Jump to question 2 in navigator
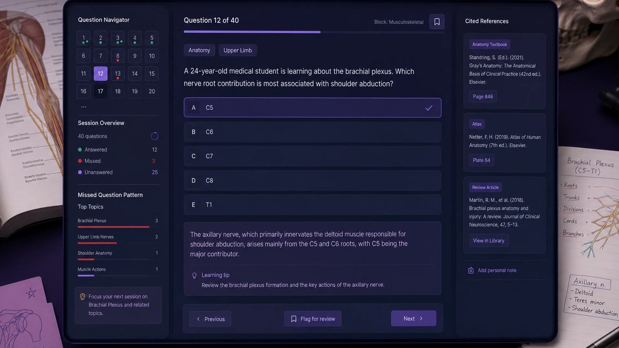The height and width of the screenshot is (348, 619). pyautogui.click(x=101, y=38)
